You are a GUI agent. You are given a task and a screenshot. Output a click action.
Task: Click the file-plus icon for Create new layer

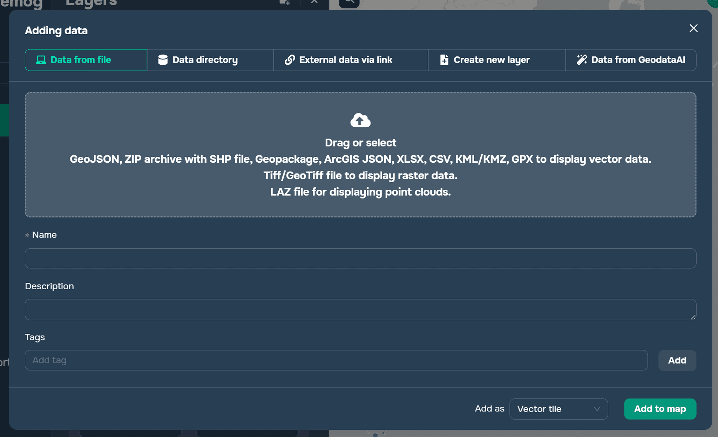tap(444, 60)
